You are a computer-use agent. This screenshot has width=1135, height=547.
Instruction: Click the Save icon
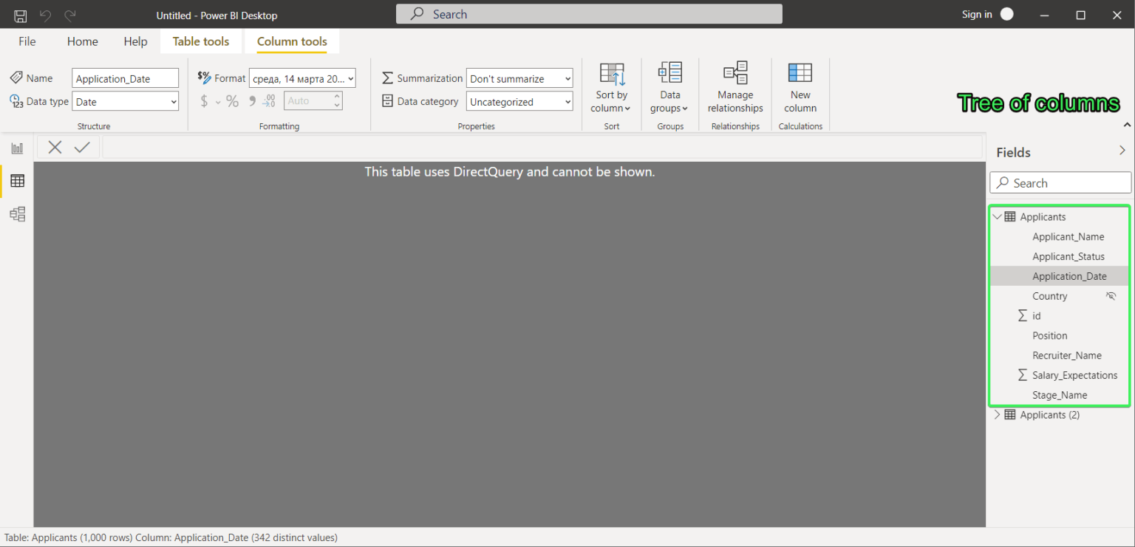pyautogui.click(x=19, y=15)
